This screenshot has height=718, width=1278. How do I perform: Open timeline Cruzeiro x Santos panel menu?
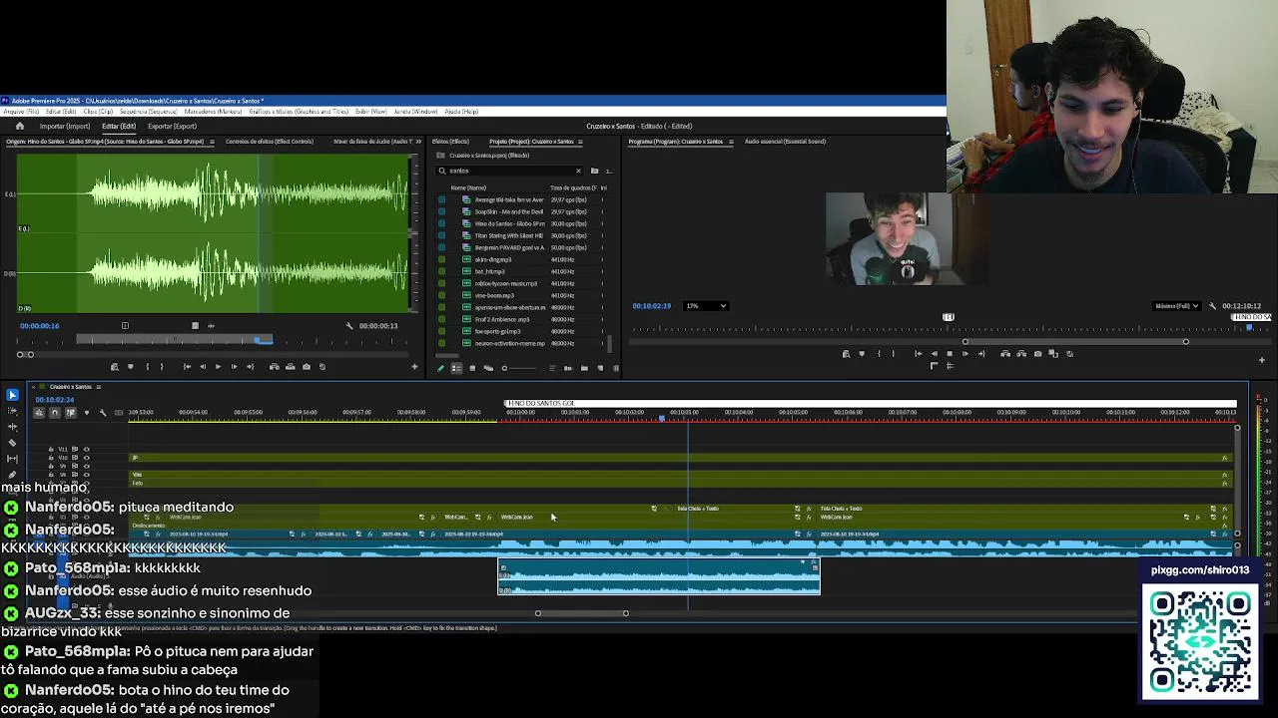pyautogui.click(x=99, y=387)
